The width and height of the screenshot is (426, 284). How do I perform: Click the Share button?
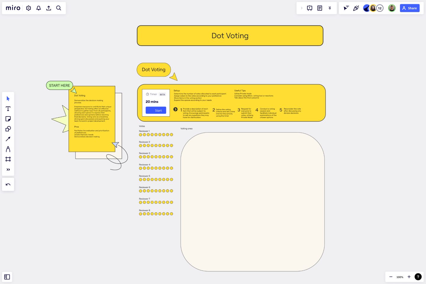click(x=410, y=8)
